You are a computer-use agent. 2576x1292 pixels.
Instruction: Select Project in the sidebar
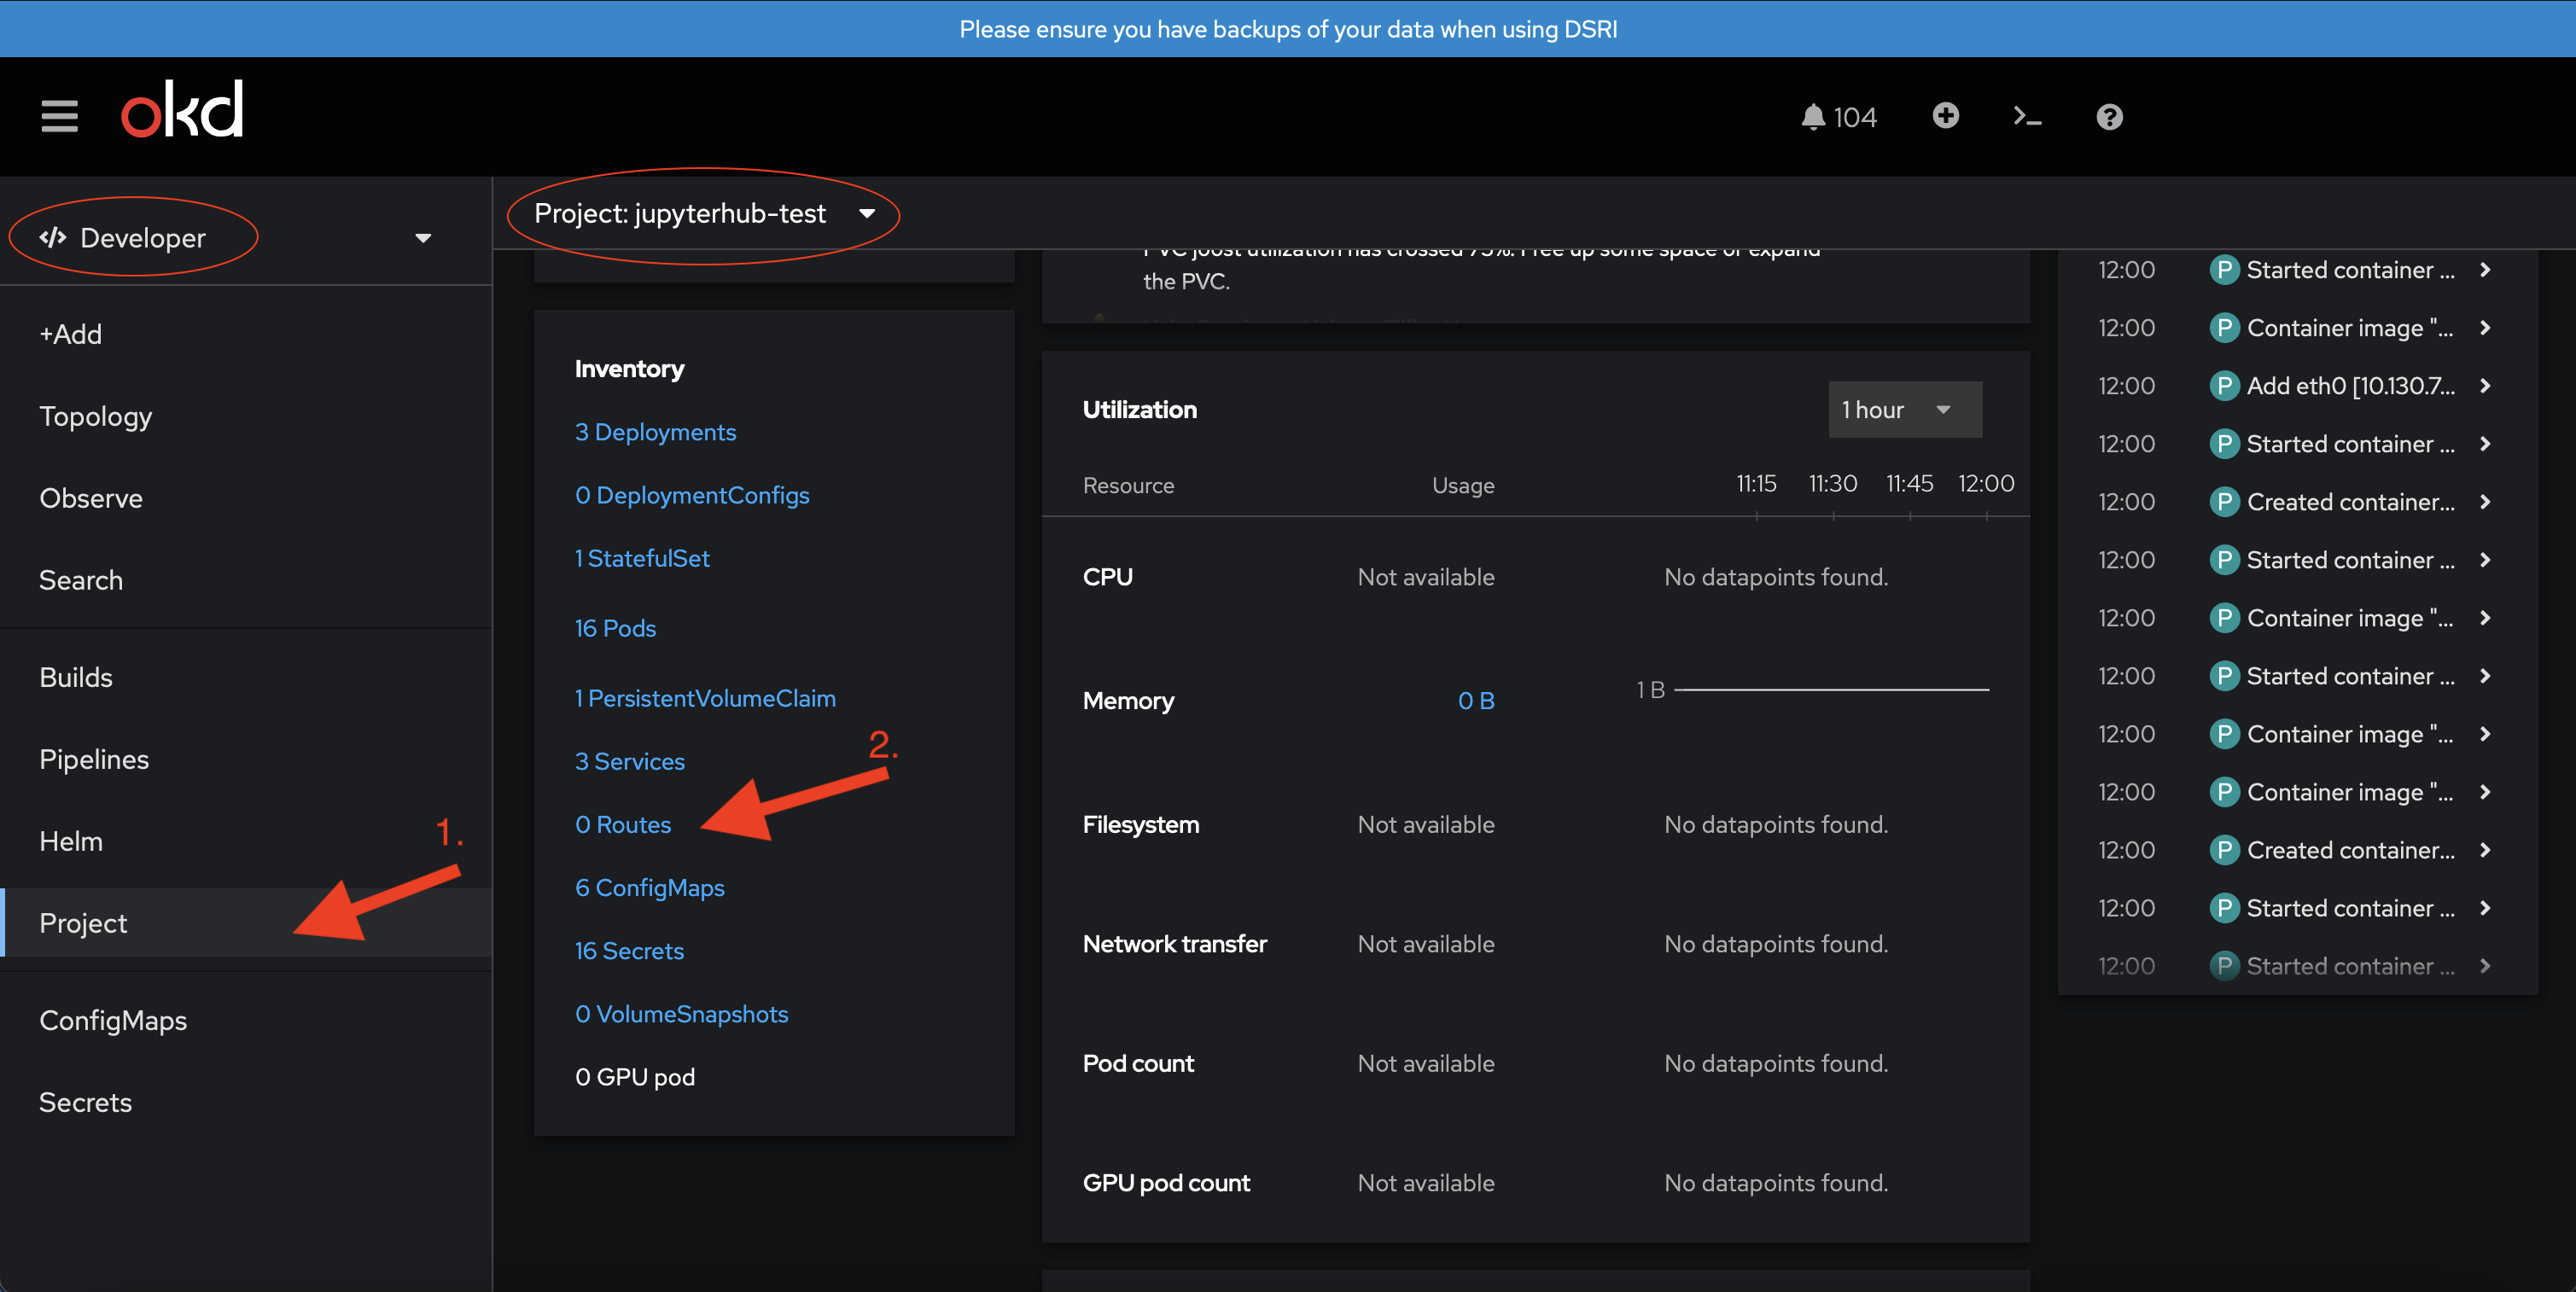[x=246, y=923]
